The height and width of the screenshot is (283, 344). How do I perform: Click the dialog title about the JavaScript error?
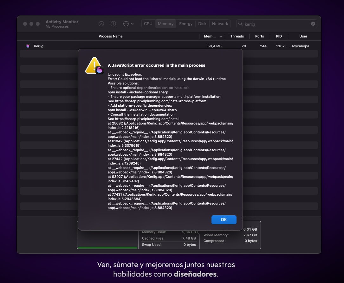156,65
